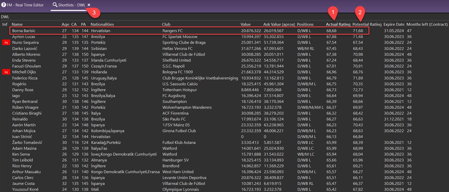
Task: Close the Shortlists - DWL tab
Action: [x=89, y=5]
